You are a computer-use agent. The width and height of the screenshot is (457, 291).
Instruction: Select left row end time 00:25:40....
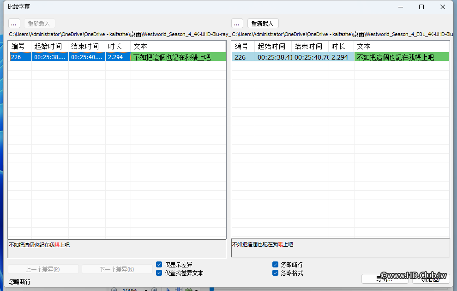pyautogui.click(x=87, y=57)
